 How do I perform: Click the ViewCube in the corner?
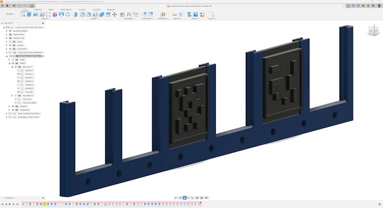373,31
